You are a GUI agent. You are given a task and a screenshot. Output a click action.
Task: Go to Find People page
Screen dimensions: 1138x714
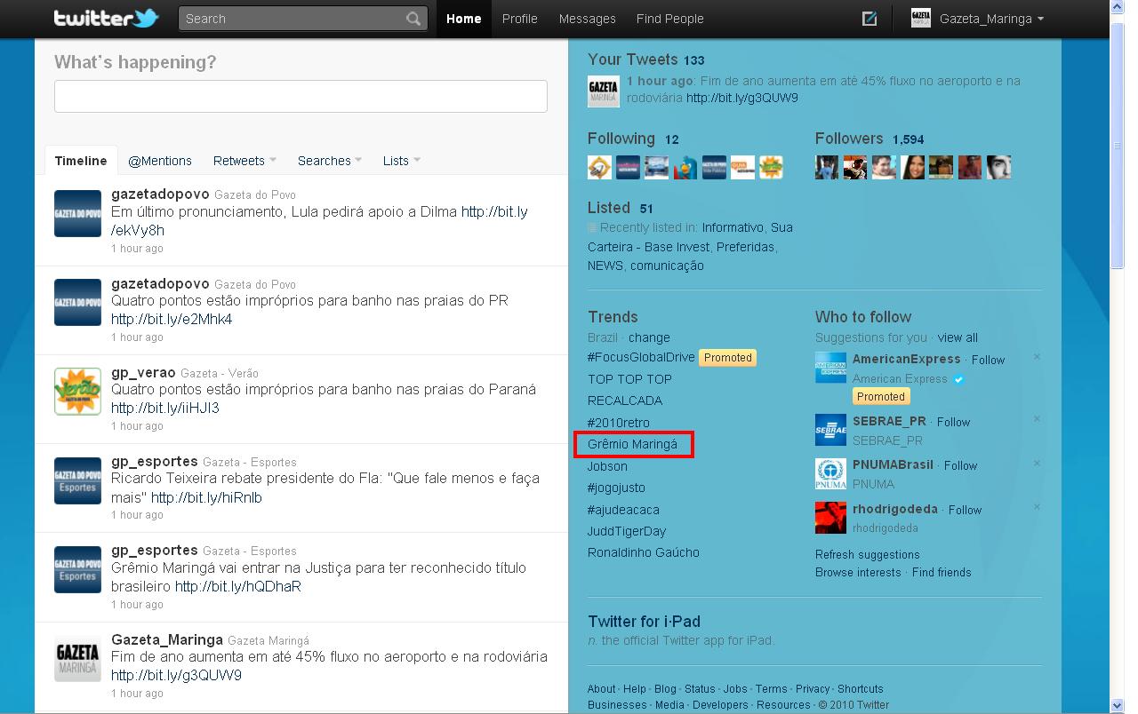pos(669,19)
